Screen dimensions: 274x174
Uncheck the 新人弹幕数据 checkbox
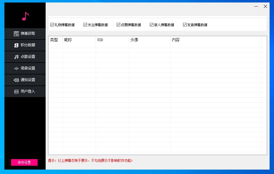coord(152,25)
